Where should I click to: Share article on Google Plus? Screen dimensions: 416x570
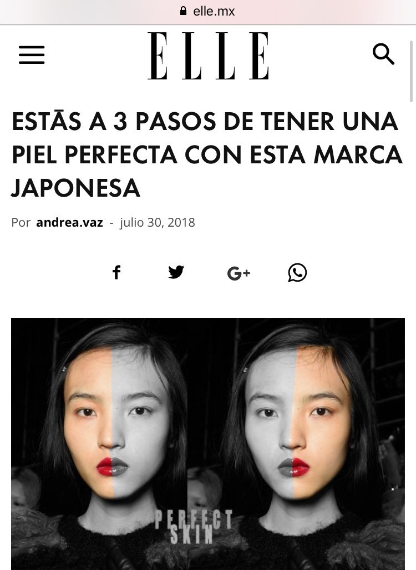239,273
